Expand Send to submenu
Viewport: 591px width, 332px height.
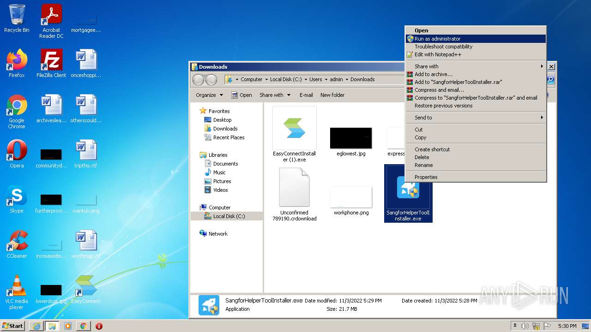click(476, 118)
